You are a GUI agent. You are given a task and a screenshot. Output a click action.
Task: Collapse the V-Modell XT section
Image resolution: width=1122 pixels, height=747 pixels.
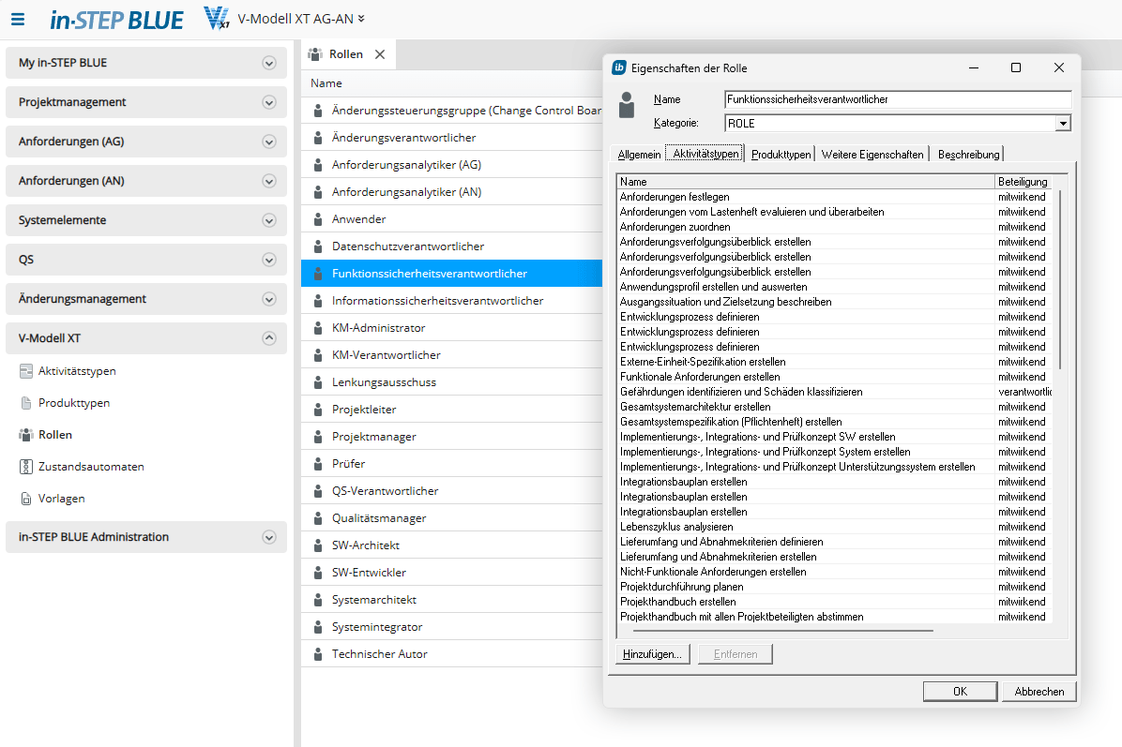[269, 338]
